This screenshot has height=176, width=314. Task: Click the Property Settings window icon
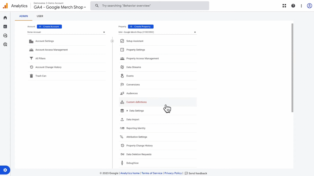click(122, 50)
